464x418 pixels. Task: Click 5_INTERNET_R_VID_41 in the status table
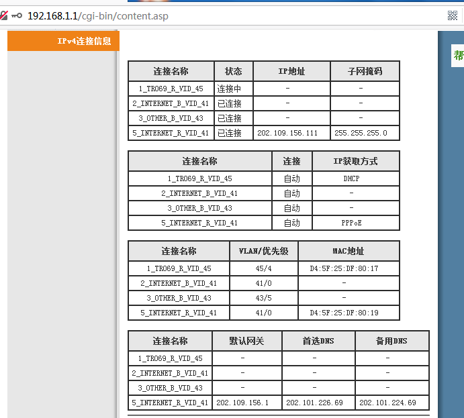pos(171,133)
